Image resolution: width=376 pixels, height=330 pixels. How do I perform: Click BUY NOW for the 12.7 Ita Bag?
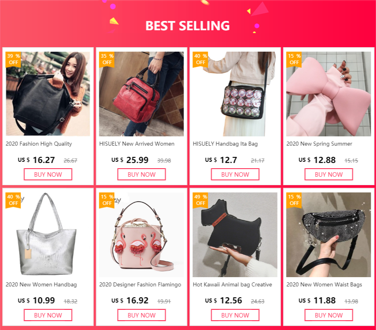click(235, 174)
